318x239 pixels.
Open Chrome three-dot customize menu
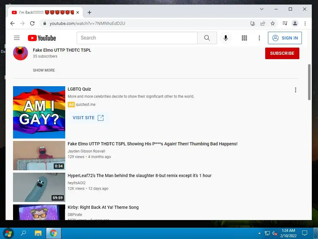tap(305, 23)
